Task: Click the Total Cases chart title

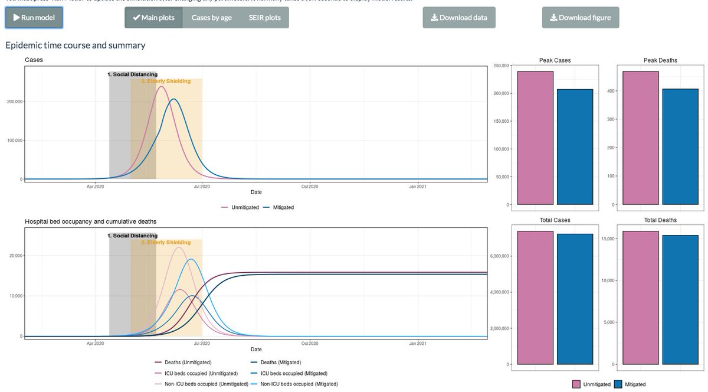Action: click(555, 220)
